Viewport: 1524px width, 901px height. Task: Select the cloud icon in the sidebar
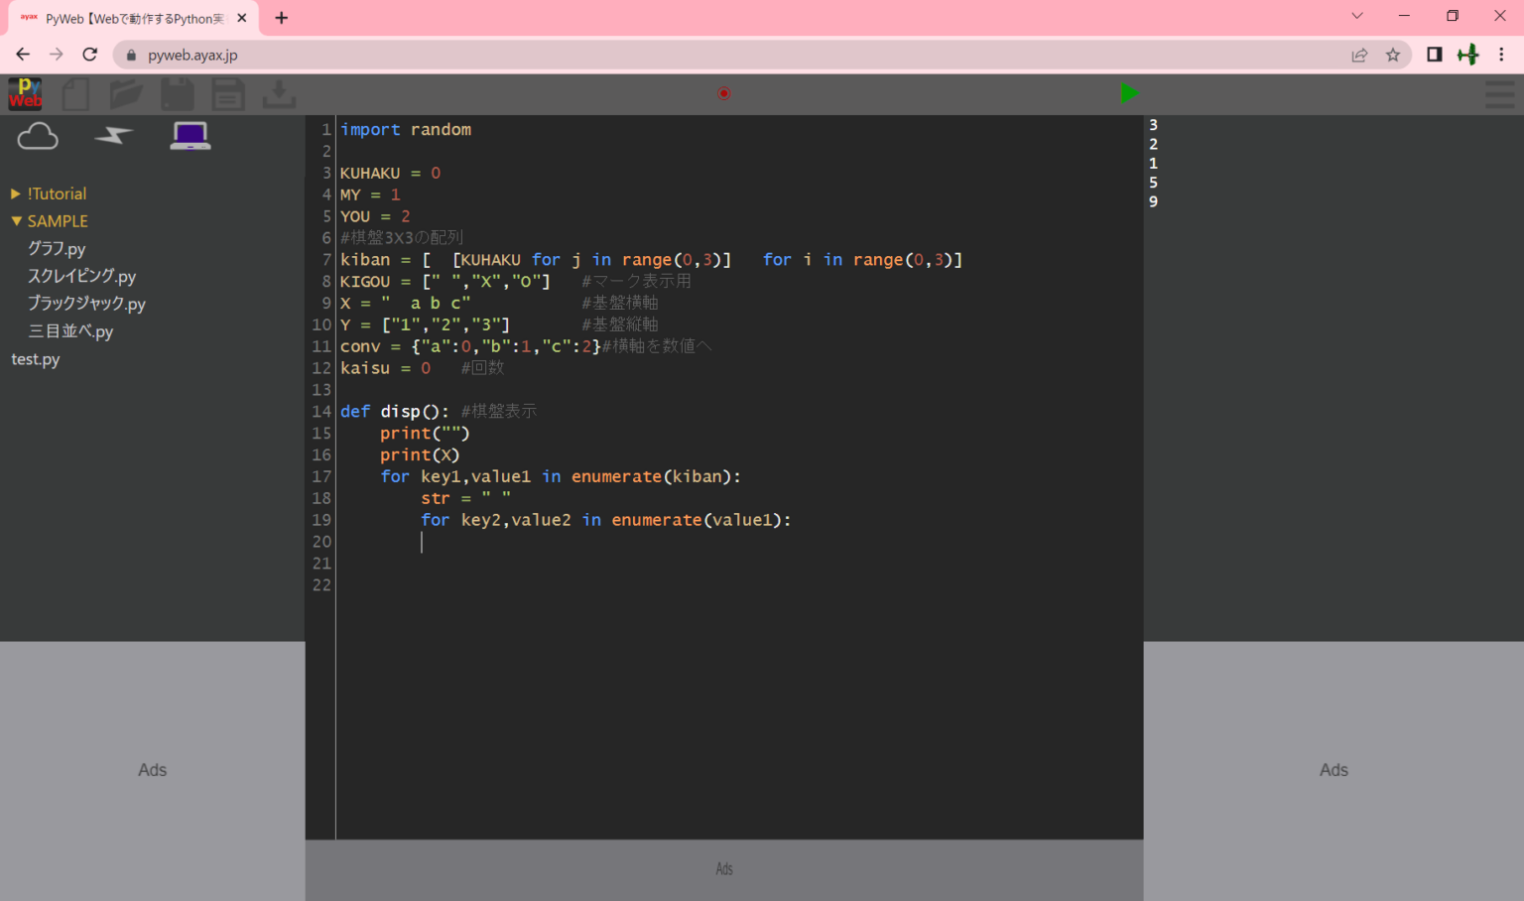point(38,135)
